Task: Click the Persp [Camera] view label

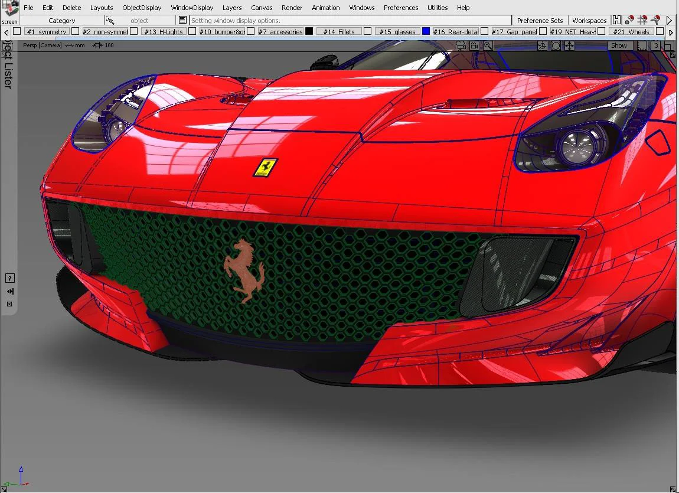Action: [43, 45]
